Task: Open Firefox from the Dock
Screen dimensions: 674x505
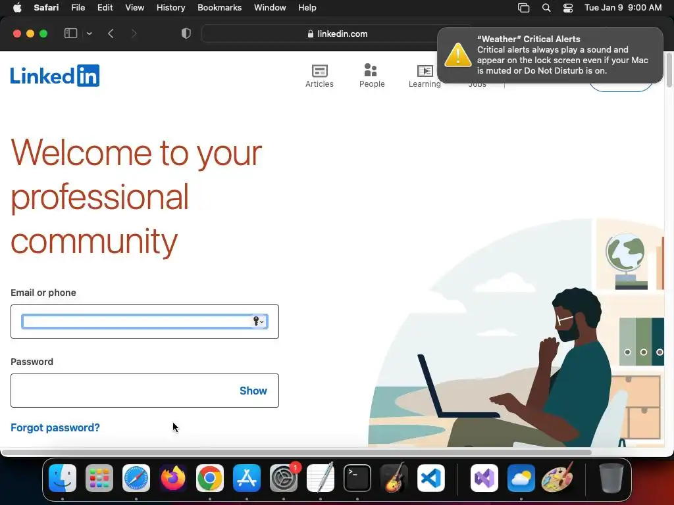Action: (x=173, y=478)
